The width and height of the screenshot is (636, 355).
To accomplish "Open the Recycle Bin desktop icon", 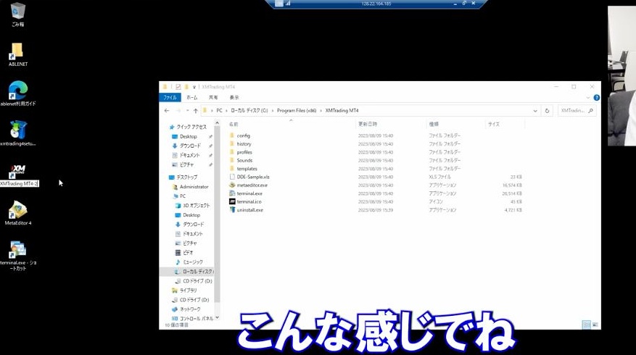I will pyautogui.click(x=17, y=14).
